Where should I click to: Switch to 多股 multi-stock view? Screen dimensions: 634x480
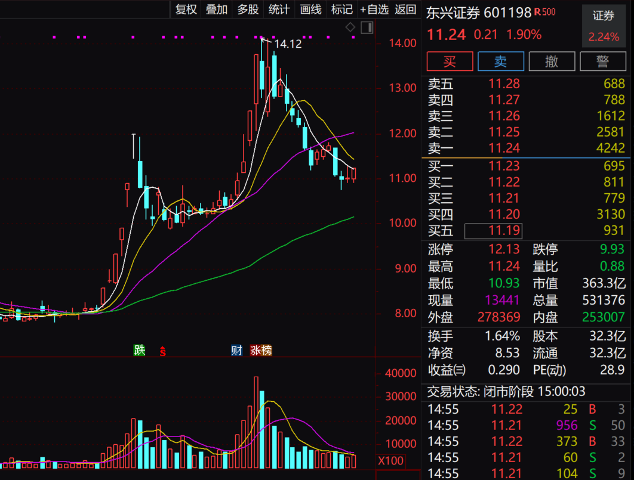click(x=247, y=10)
